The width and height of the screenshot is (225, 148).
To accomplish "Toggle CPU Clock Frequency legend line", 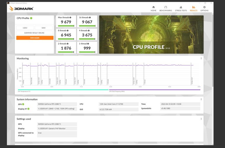I will 155,90.
